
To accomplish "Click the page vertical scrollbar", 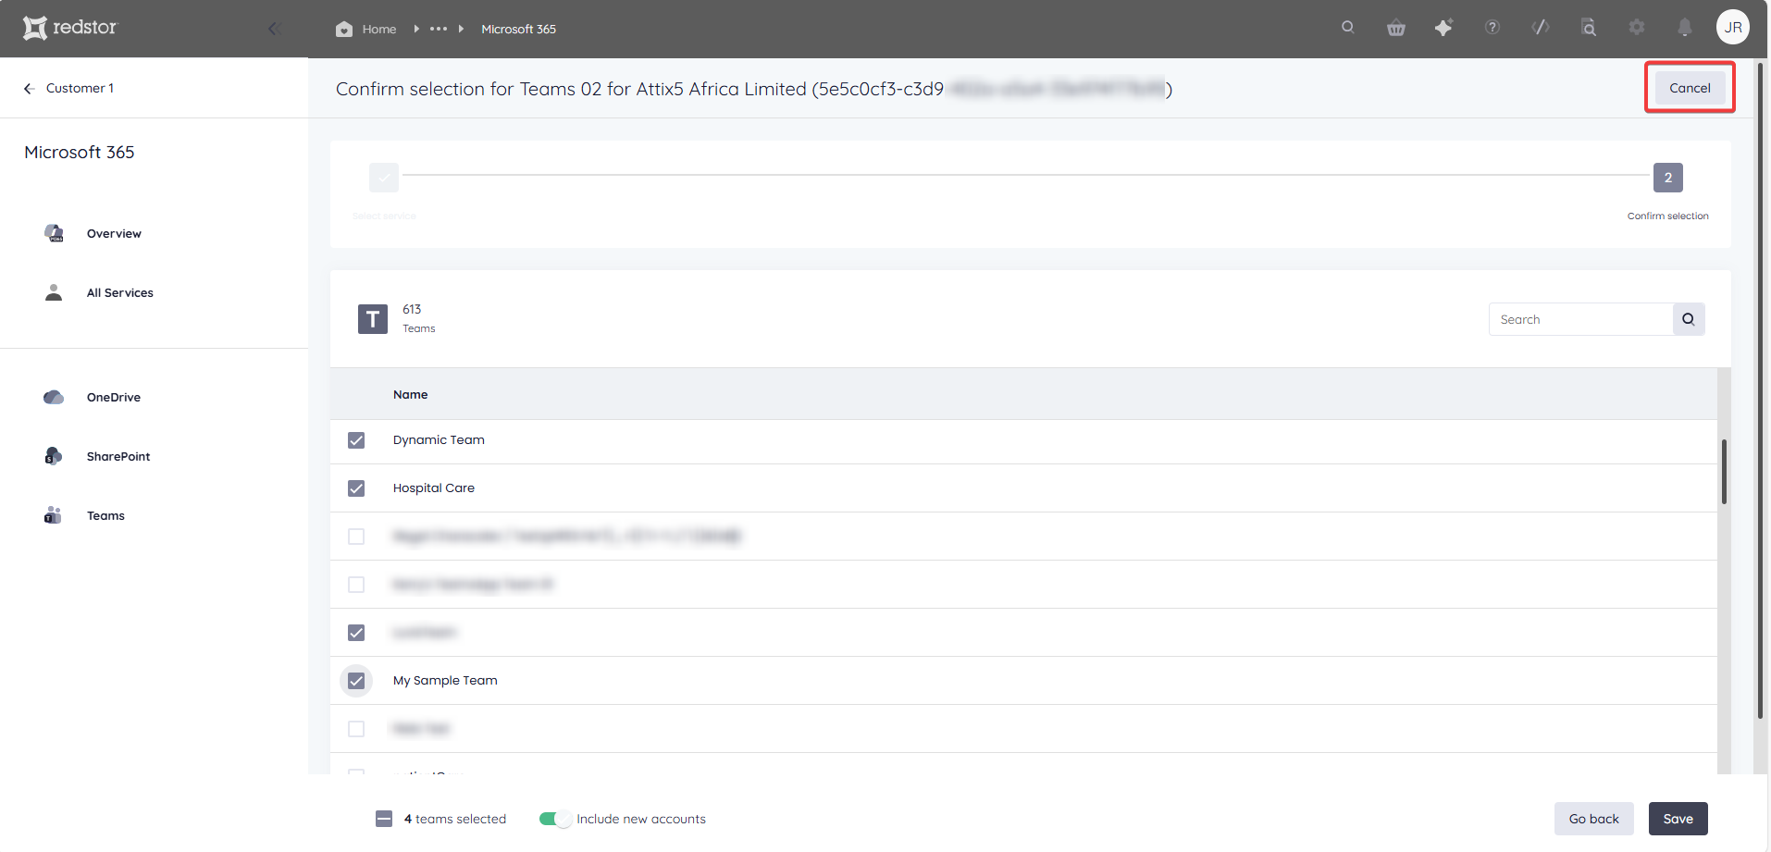I will (x=1761, y=389).
